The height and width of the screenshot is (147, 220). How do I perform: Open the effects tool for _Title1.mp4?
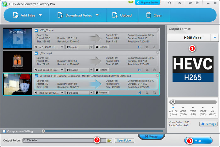coord(154,70)
